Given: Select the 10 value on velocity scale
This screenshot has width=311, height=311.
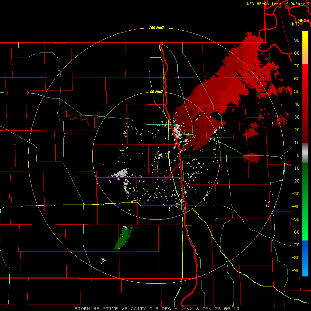Looking at the screenshot, I should coord(297,143).
